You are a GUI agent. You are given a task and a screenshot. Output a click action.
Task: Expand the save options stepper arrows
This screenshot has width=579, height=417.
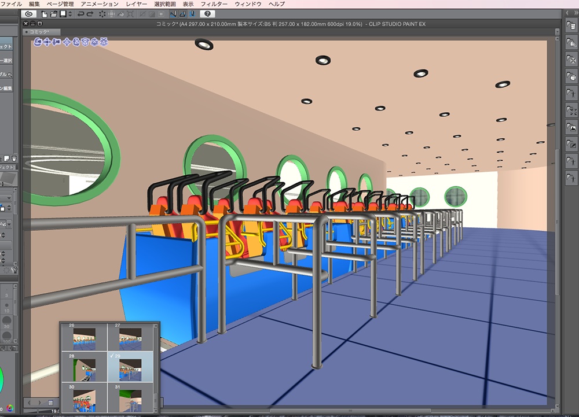70,14
